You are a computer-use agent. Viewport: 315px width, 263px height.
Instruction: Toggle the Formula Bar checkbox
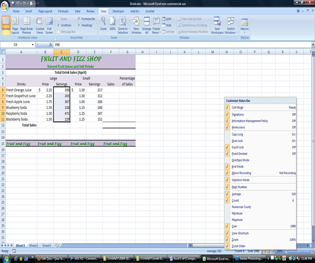click(79, 19)
